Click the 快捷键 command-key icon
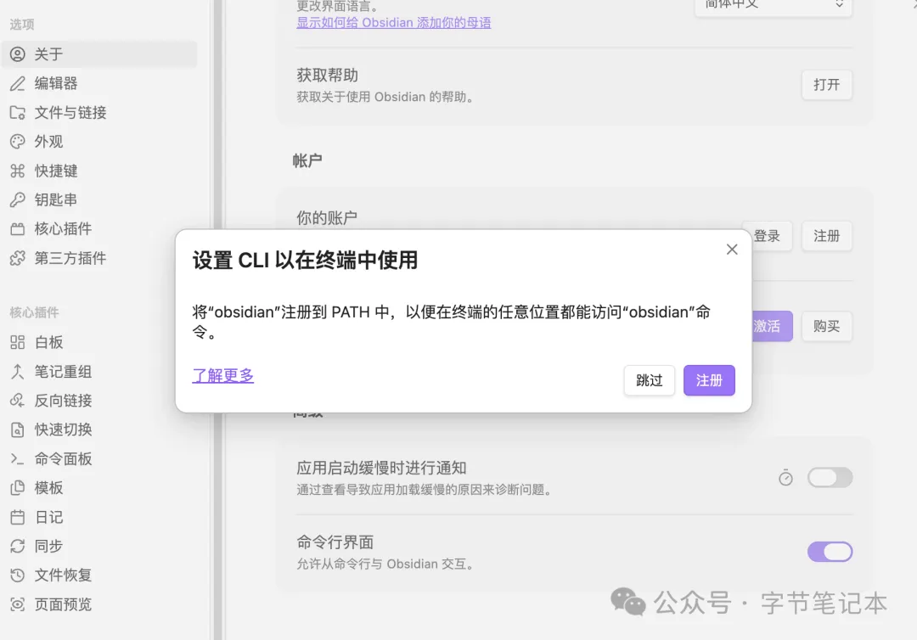This screenshot has width=917, height=640. point(18,171)
